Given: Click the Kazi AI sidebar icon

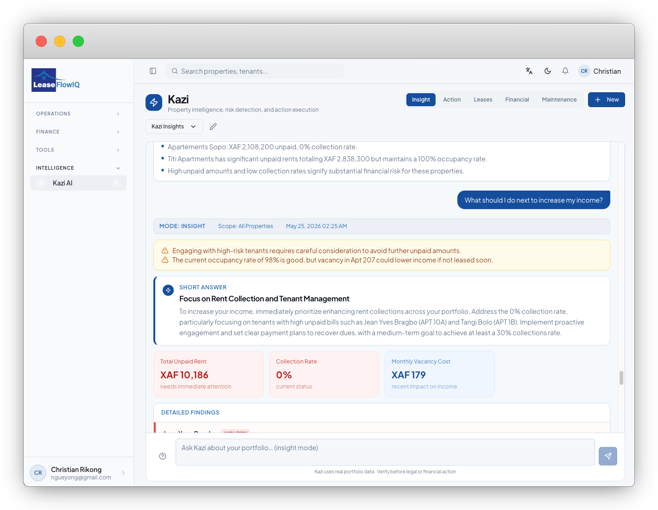Looking at the screenshot, I should 42,183.
